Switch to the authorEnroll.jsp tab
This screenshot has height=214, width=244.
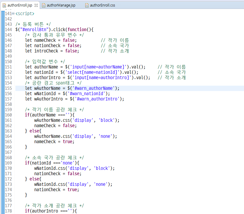[x=20, y=5]
